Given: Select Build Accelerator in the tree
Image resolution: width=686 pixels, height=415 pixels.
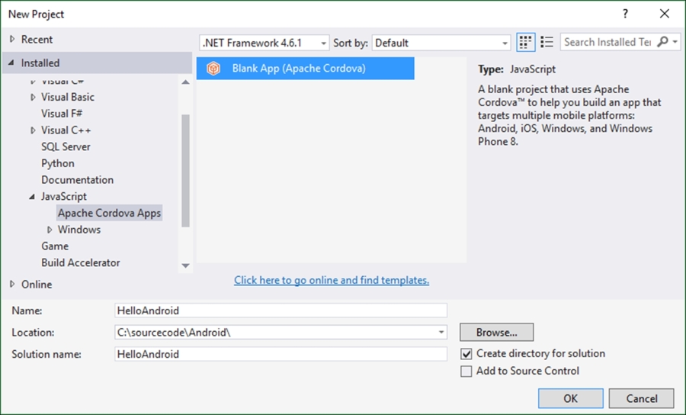Looking at the screenshot, I should [81, 262].
